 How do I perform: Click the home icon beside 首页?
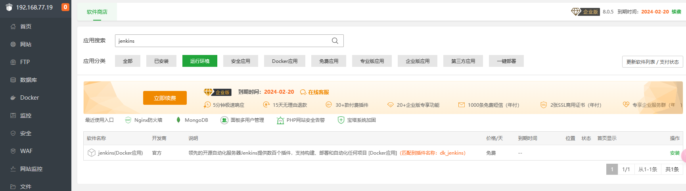13,26
